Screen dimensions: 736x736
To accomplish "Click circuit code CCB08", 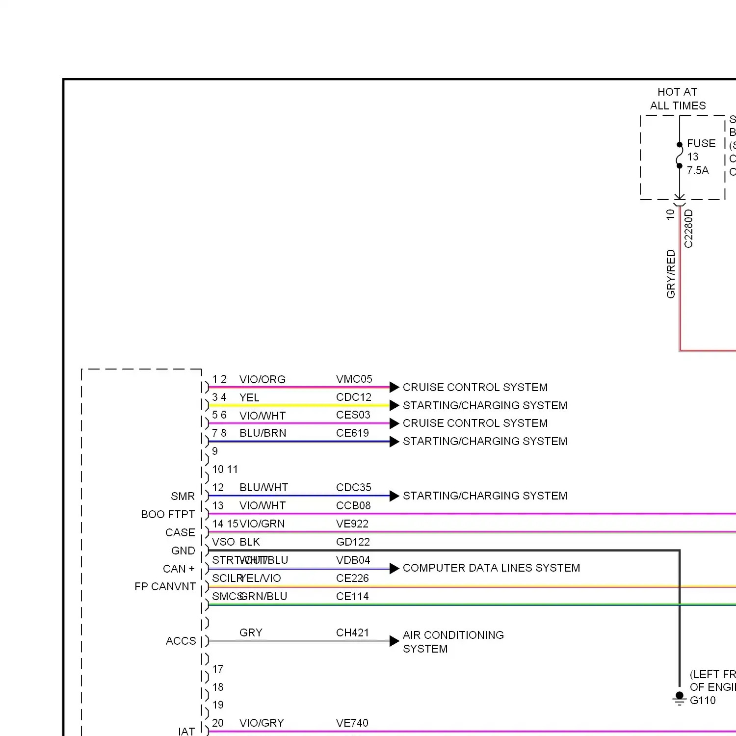I will tap(353, 505).
